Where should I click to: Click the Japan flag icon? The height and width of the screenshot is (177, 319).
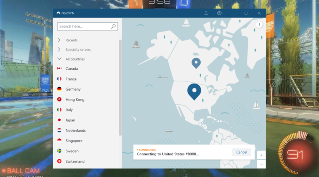59,120
